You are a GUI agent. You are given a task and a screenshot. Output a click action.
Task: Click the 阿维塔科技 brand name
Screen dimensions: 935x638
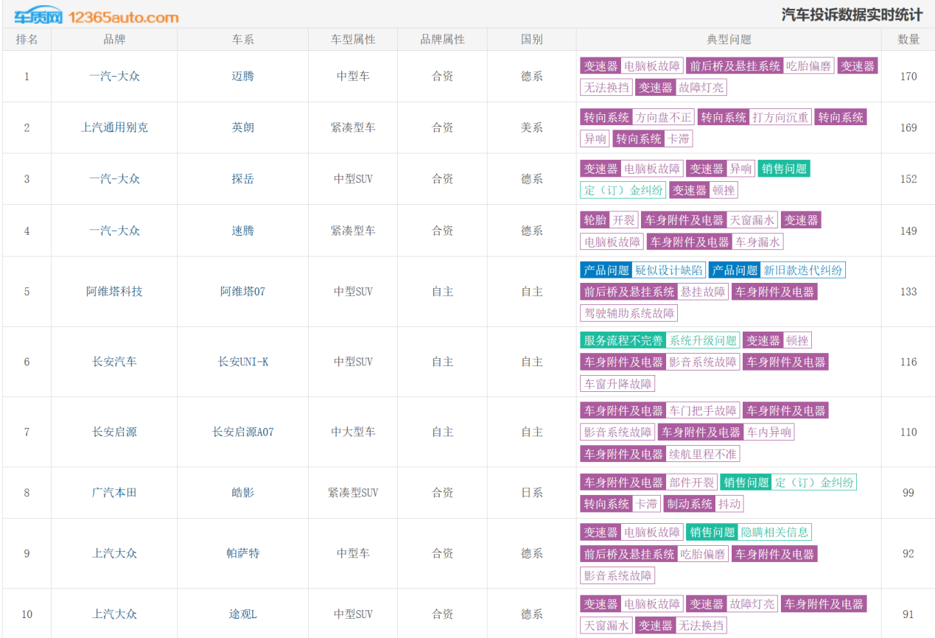tap(114, 292)
